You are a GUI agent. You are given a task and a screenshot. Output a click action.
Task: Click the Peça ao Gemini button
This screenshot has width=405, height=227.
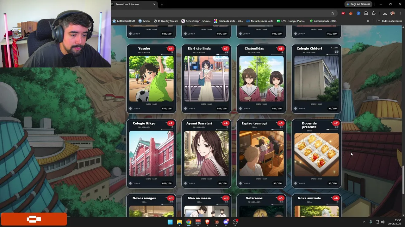(x=358, y=4)
